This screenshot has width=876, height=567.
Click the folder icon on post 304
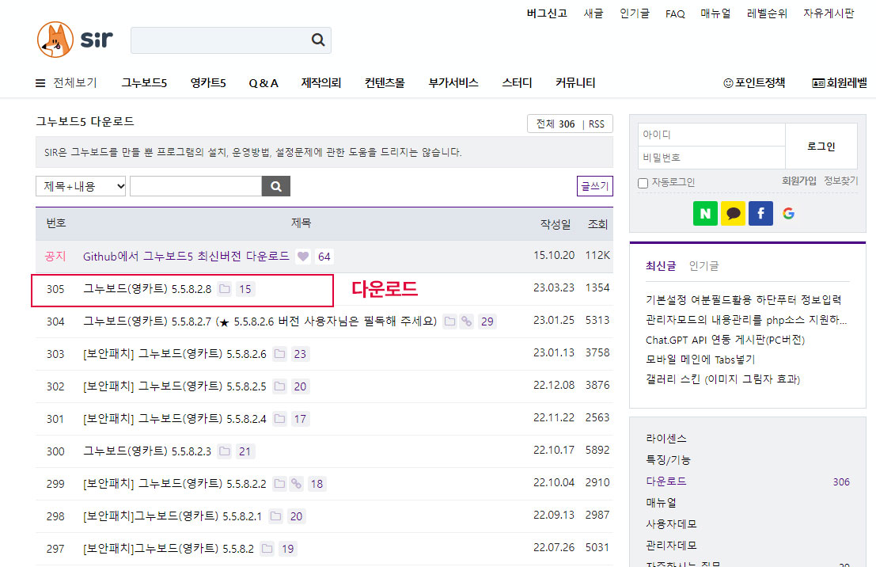coord(449,321)
